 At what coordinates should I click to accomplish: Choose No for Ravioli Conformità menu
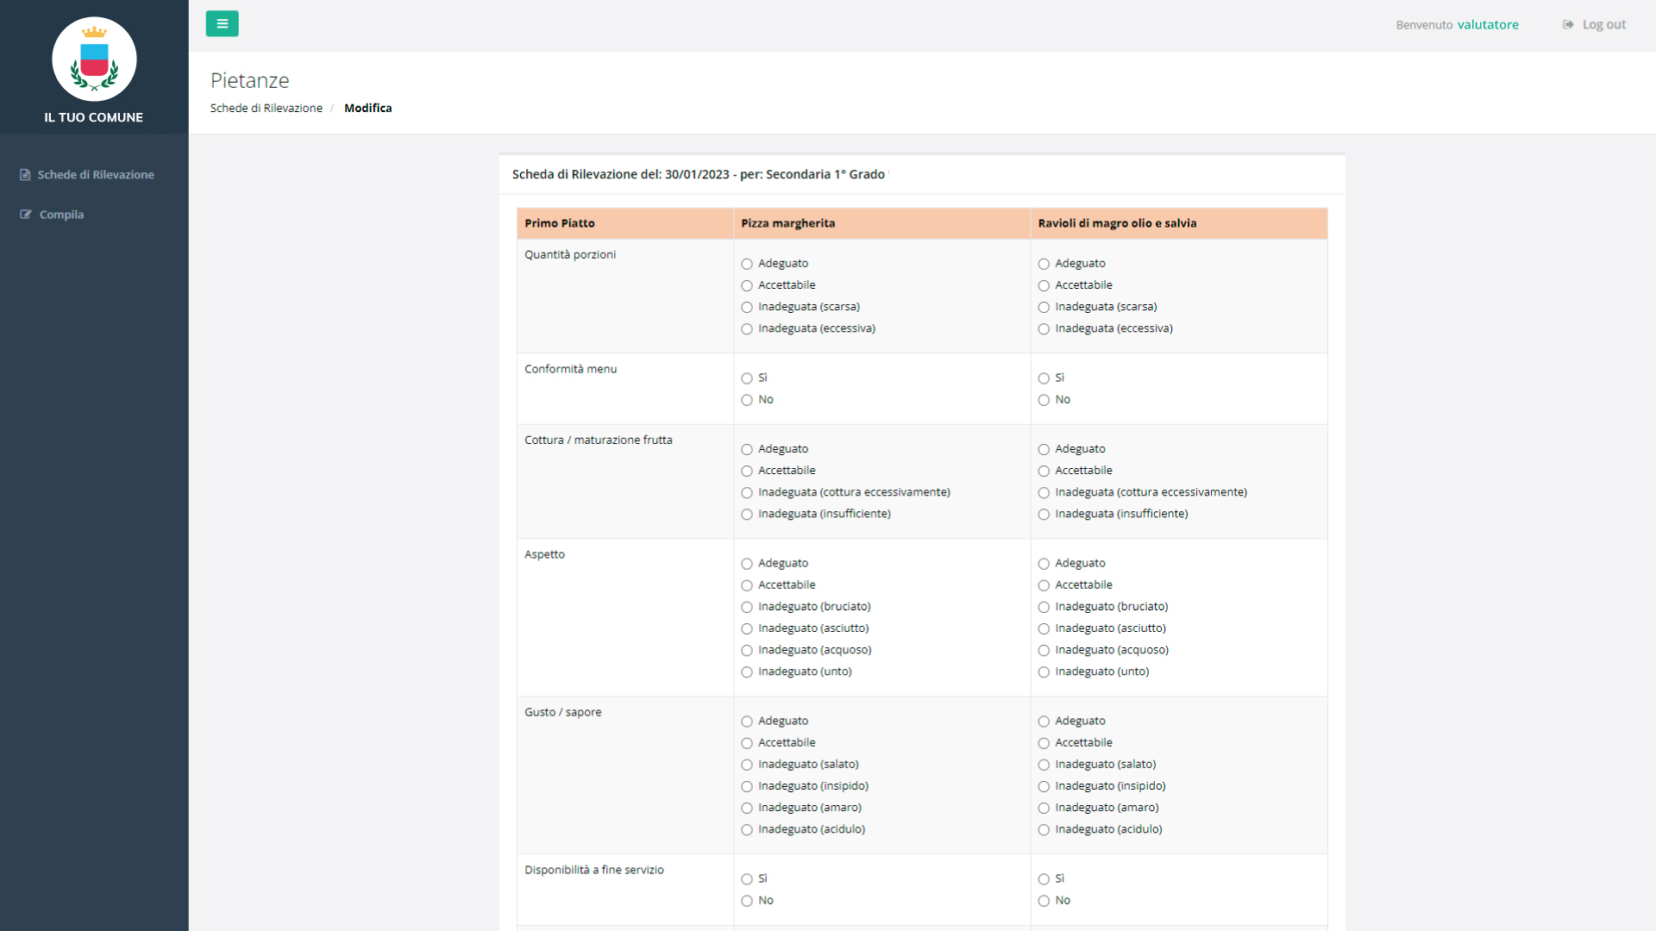tap(1044, 400)
